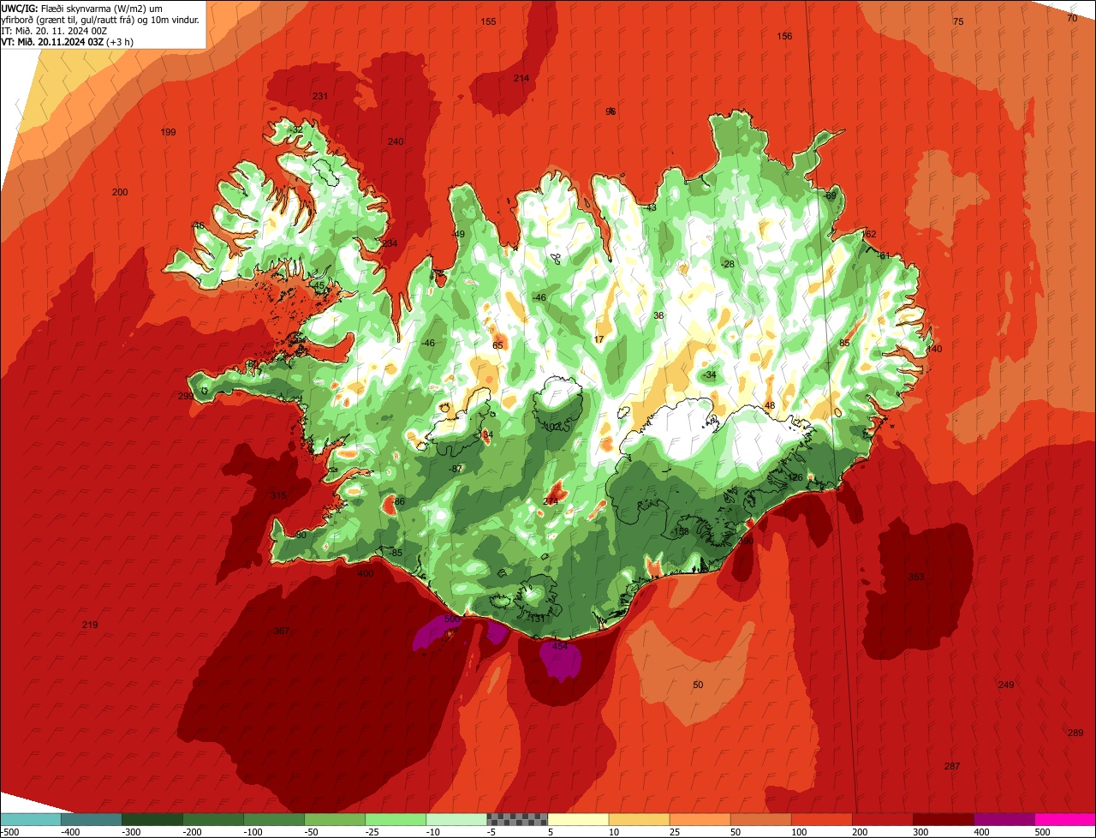Screen dimensions: 1096x838
Task: Choose the olive-green swatch between -50 and -25
Action: pyautogui.click(x=335, y=819)
